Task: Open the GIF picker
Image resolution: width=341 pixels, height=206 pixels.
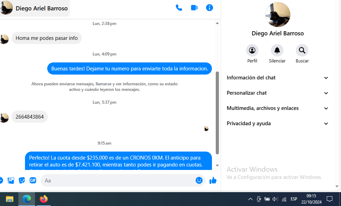Action: coord(33,180)
